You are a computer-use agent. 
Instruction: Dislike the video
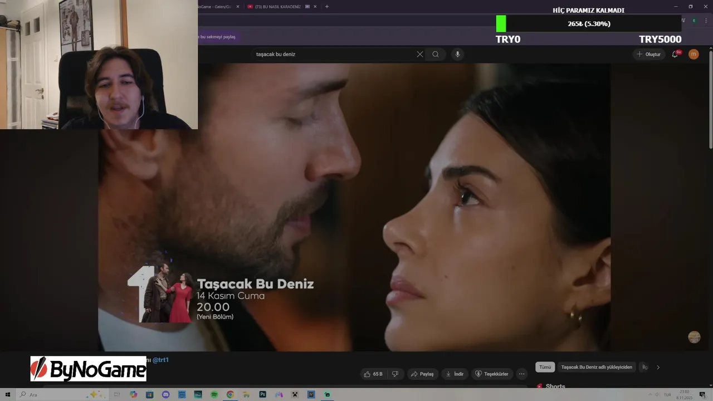coord(395,374)
